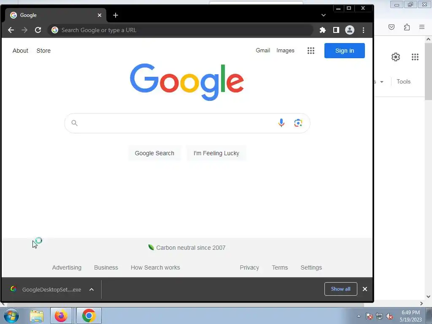This screenshot has width=432, height=324.
Task: Open the Chrome profile avatar
Action: click(x=350, y=30)
